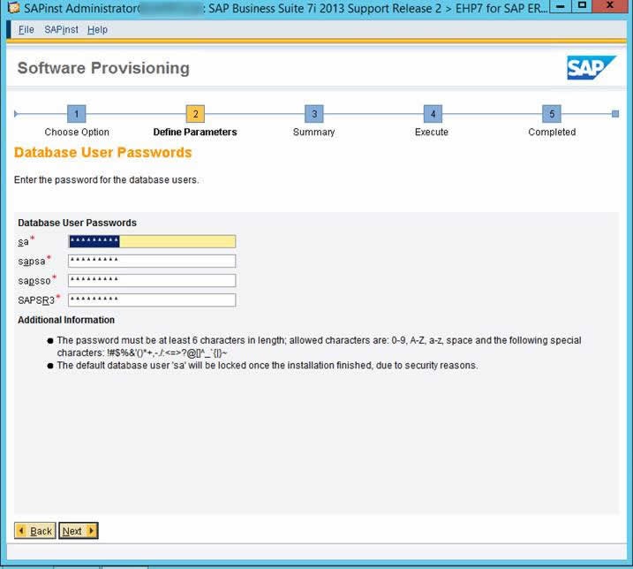Click the SAPinst title bar application icon

click(x=14, y=7)
